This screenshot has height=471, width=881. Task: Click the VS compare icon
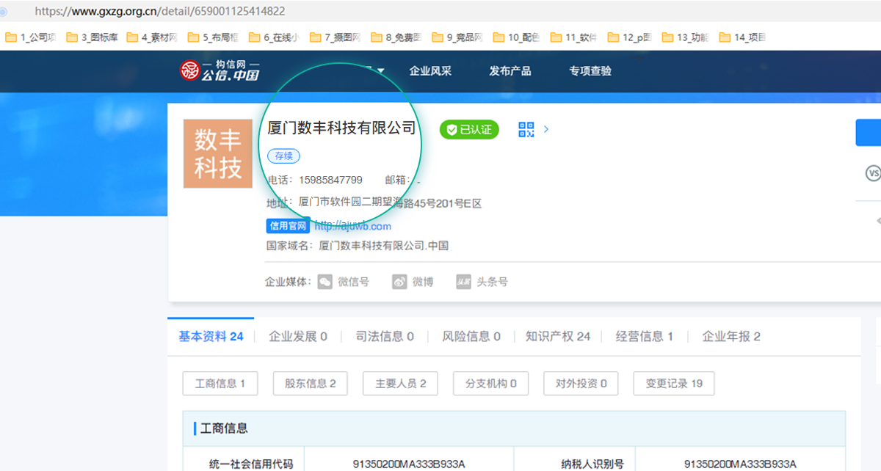pos(873,174)
